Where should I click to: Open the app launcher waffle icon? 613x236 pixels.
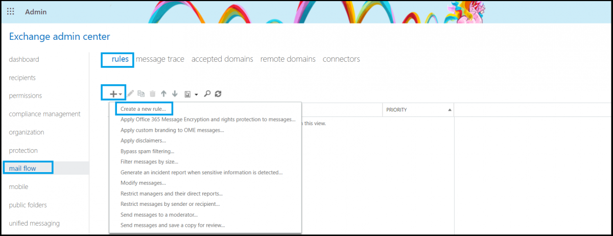[x=10, y=11]
